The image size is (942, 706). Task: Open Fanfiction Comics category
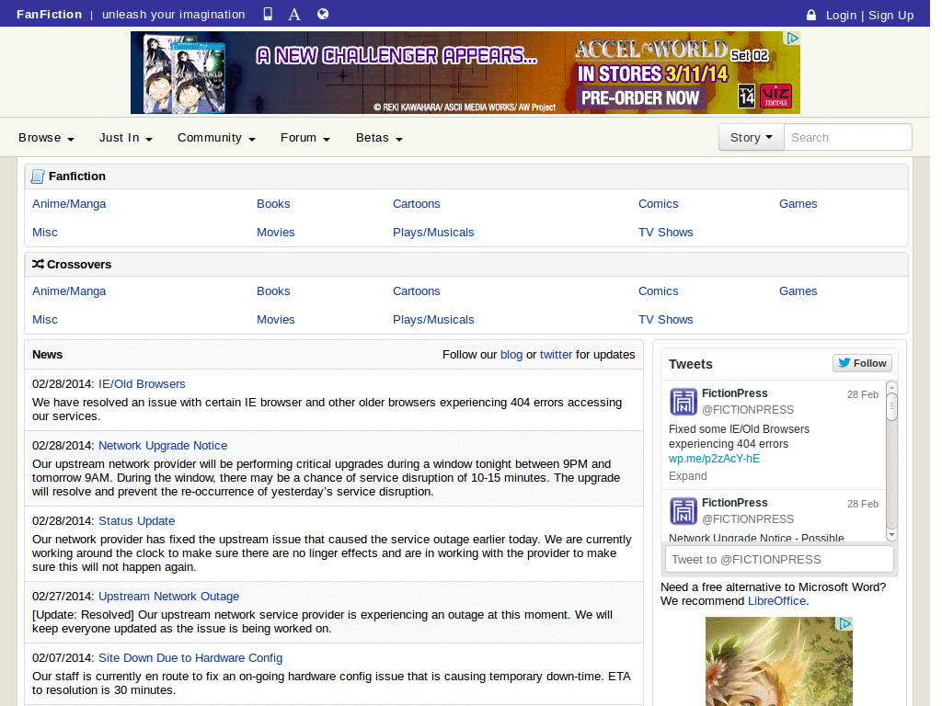click(x=659, y=204)
